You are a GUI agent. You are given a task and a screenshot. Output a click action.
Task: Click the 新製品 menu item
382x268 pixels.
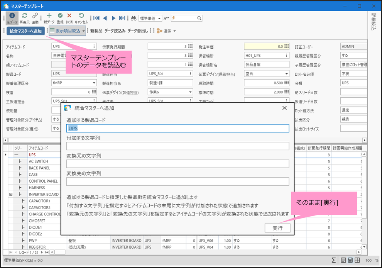click(96, 31)
